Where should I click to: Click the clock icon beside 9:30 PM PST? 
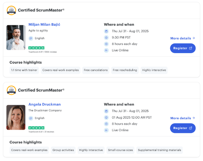[x=106, y=38]
